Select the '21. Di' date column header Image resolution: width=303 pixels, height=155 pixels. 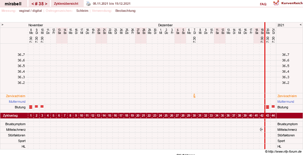tap(273, 31)
